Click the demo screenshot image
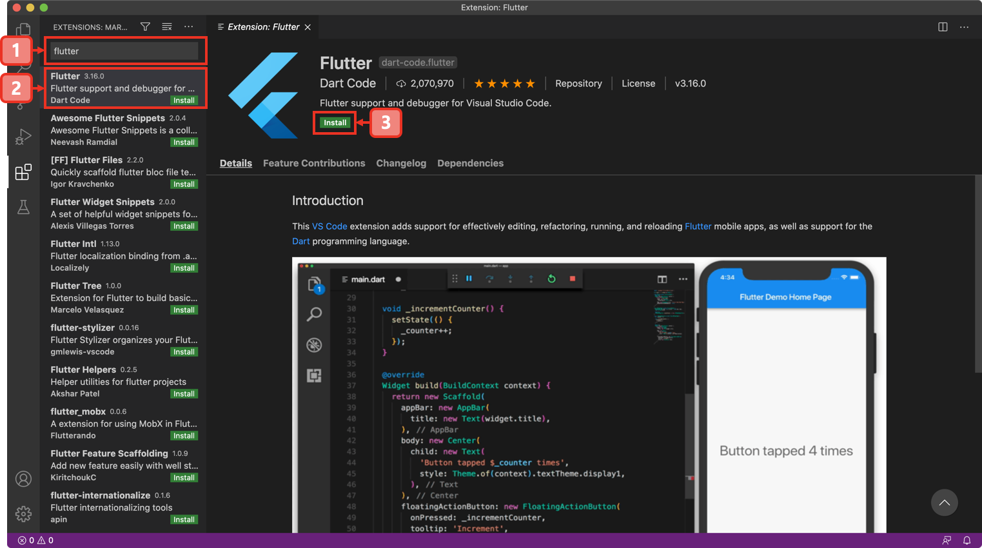982x548 pixels. coord(589,395)
